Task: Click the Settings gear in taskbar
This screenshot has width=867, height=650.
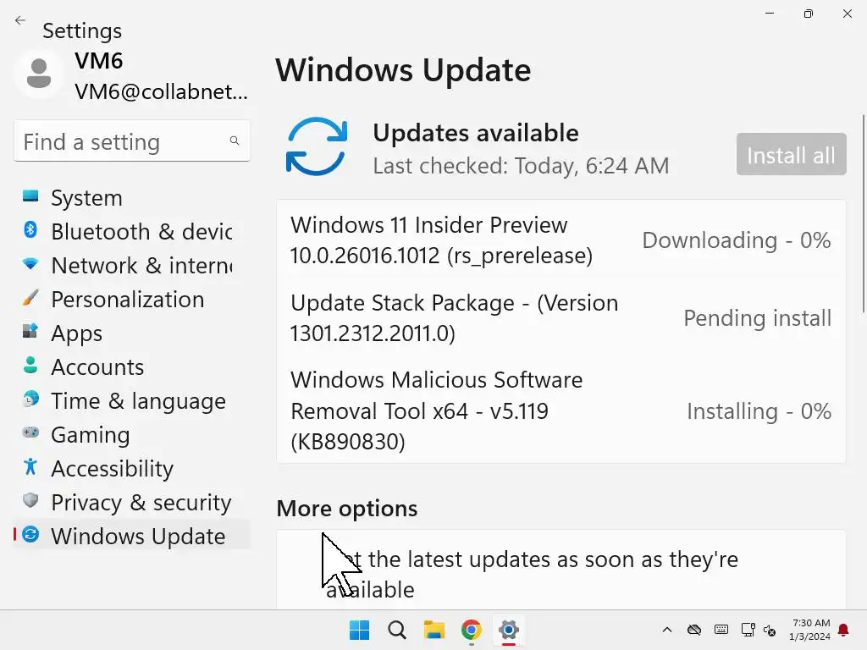Action: (509, 630)
